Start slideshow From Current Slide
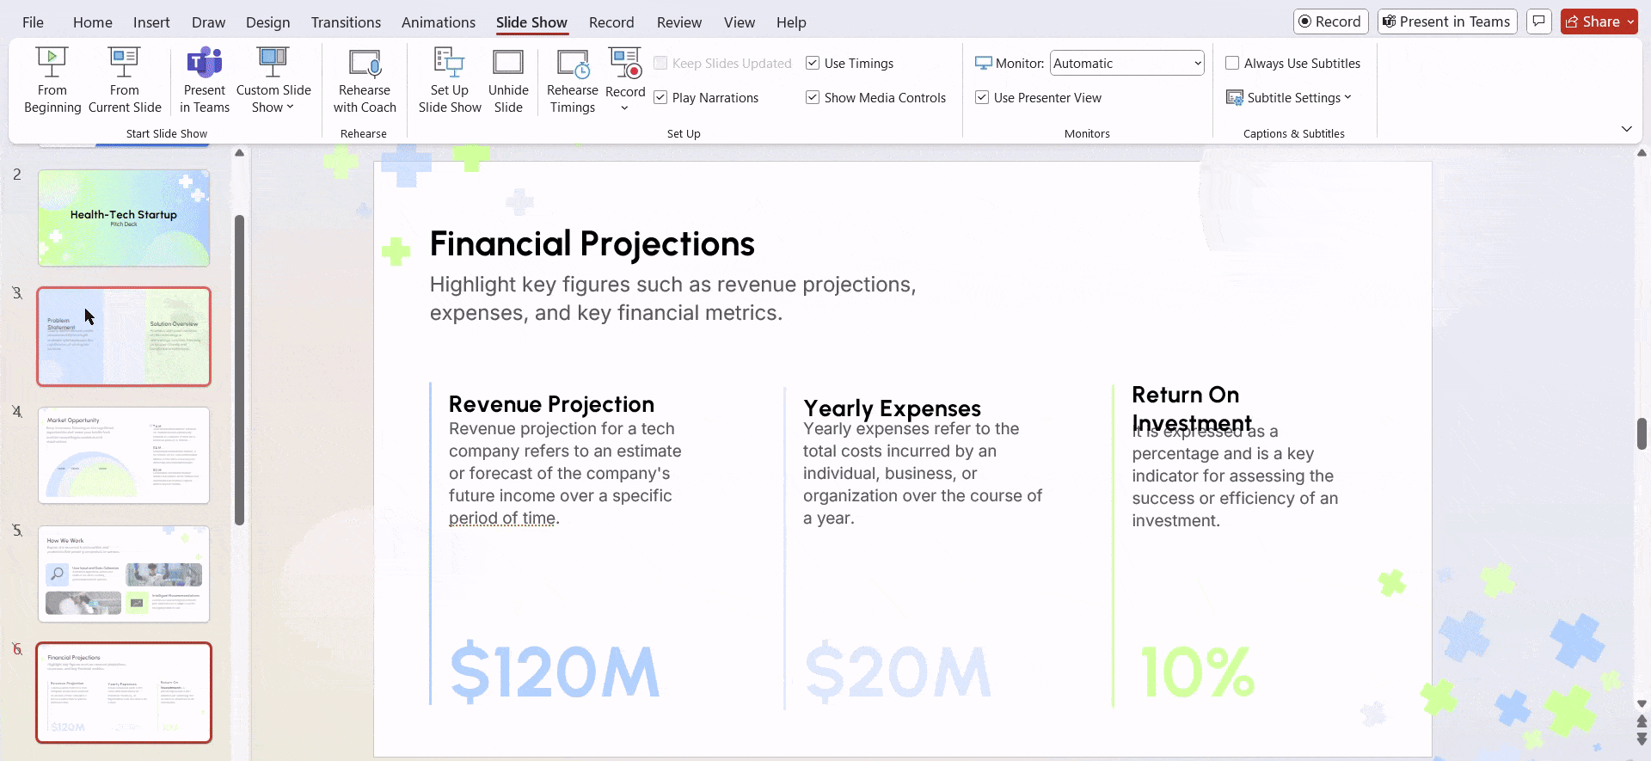Screen dimensions: 1651x761 pos(125,81)
